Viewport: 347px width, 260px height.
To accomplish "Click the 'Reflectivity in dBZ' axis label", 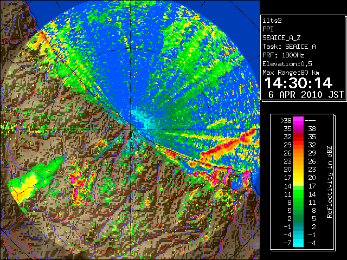I will (330, 182).
